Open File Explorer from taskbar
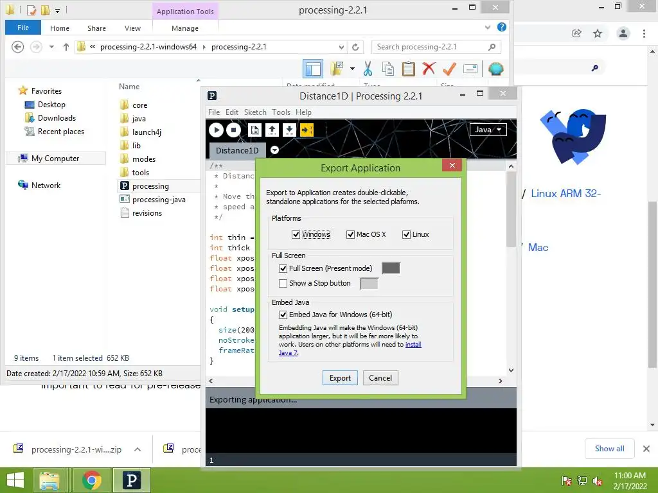 (49, 480)
